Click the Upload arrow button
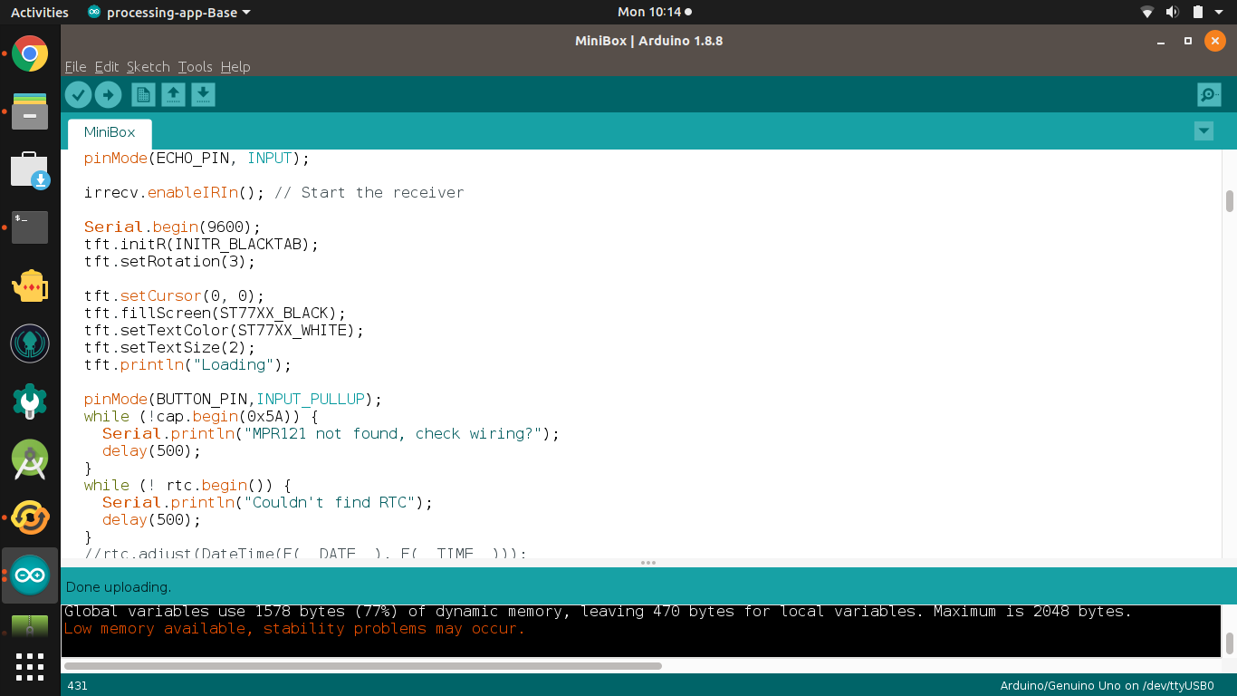 108,94
